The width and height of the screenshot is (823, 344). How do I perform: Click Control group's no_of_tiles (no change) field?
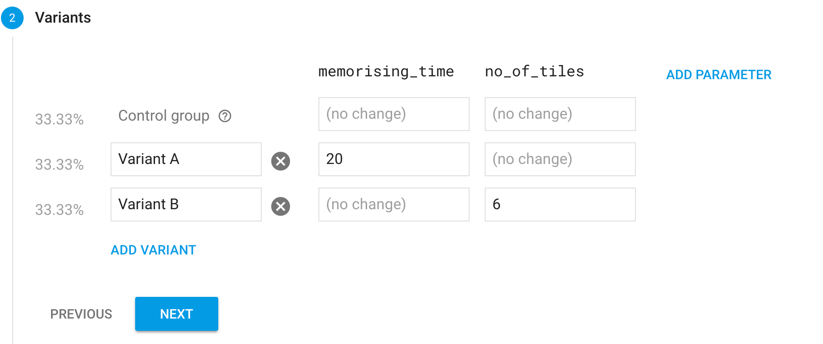(x=560, y=114)
